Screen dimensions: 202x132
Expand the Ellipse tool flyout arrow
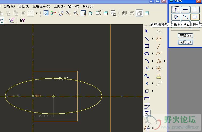[153, 54]
